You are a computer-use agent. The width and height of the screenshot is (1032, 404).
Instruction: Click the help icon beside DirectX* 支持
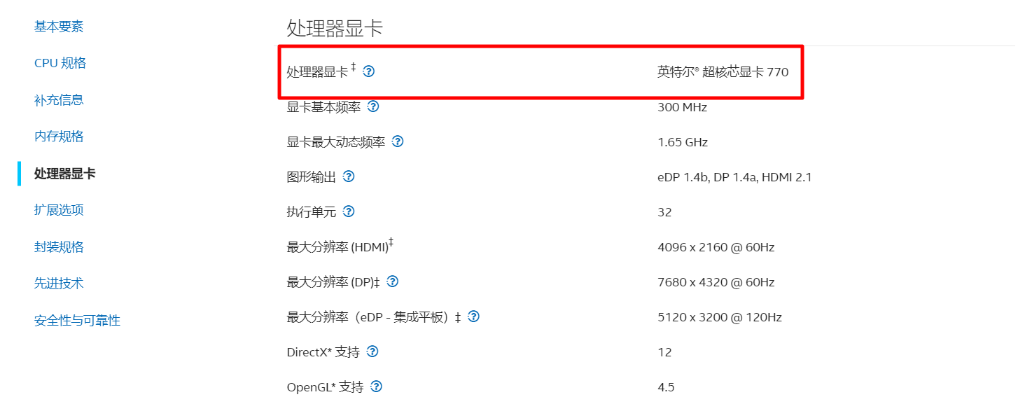pyautogui.click(x=372, y=351)
